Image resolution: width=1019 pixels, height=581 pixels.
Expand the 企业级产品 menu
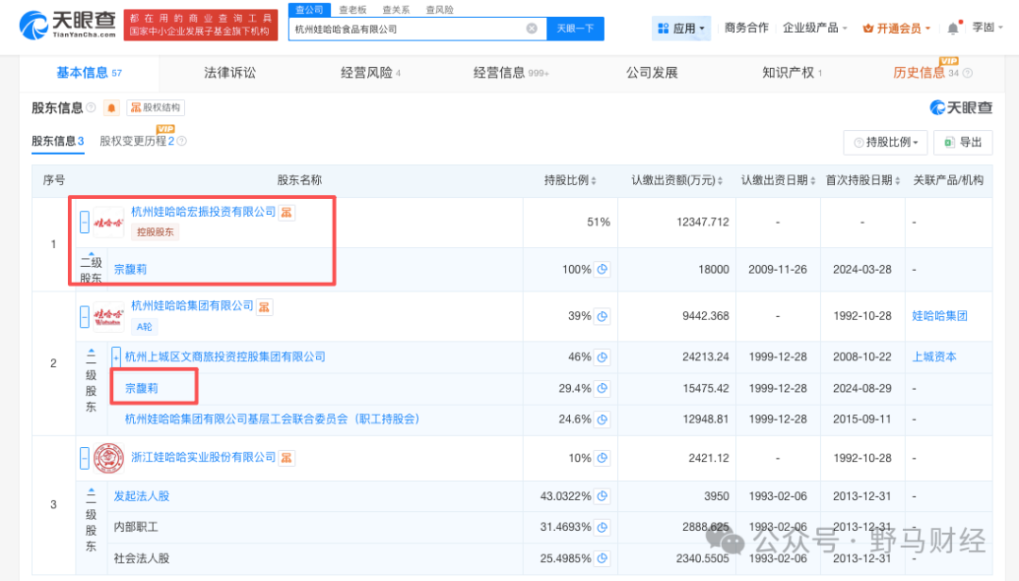pos(815,28)
